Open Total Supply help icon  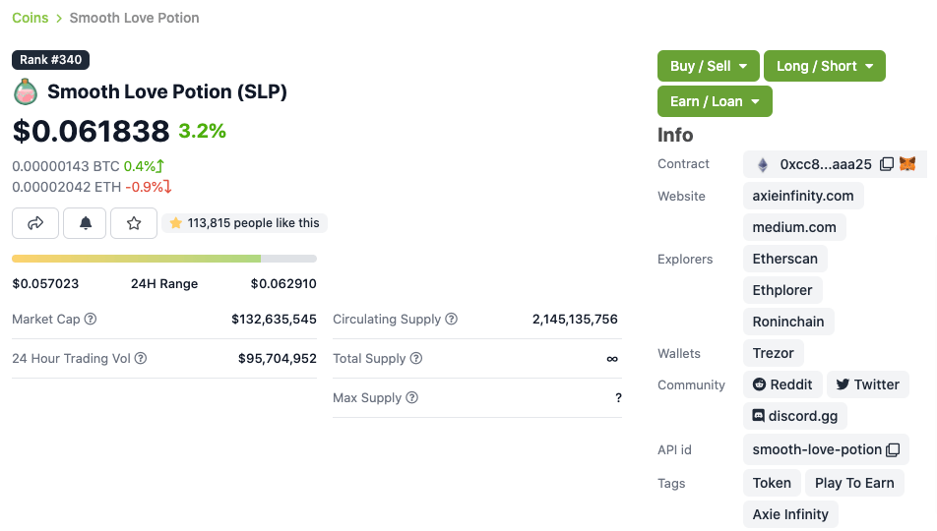coord(416,358)
